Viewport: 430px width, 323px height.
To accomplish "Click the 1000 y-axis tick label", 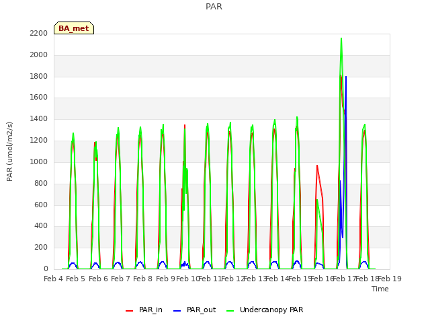I will 39,161.
